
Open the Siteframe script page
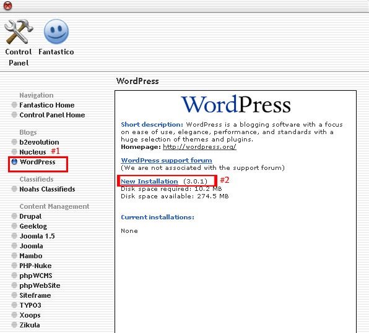pyautogui.click(x=35, y=295)
